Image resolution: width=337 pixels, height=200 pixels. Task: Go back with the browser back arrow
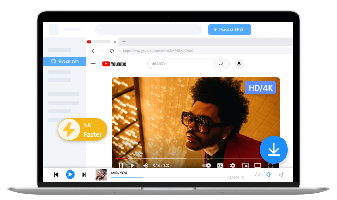[x=93, y=51]
